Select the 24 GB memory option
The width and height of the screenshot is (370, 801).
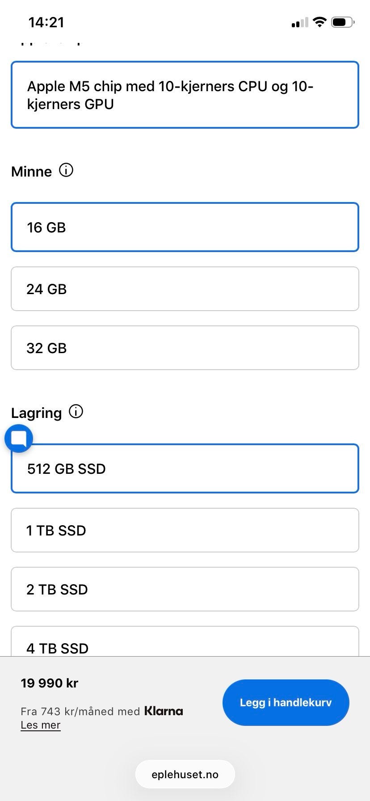185,289
